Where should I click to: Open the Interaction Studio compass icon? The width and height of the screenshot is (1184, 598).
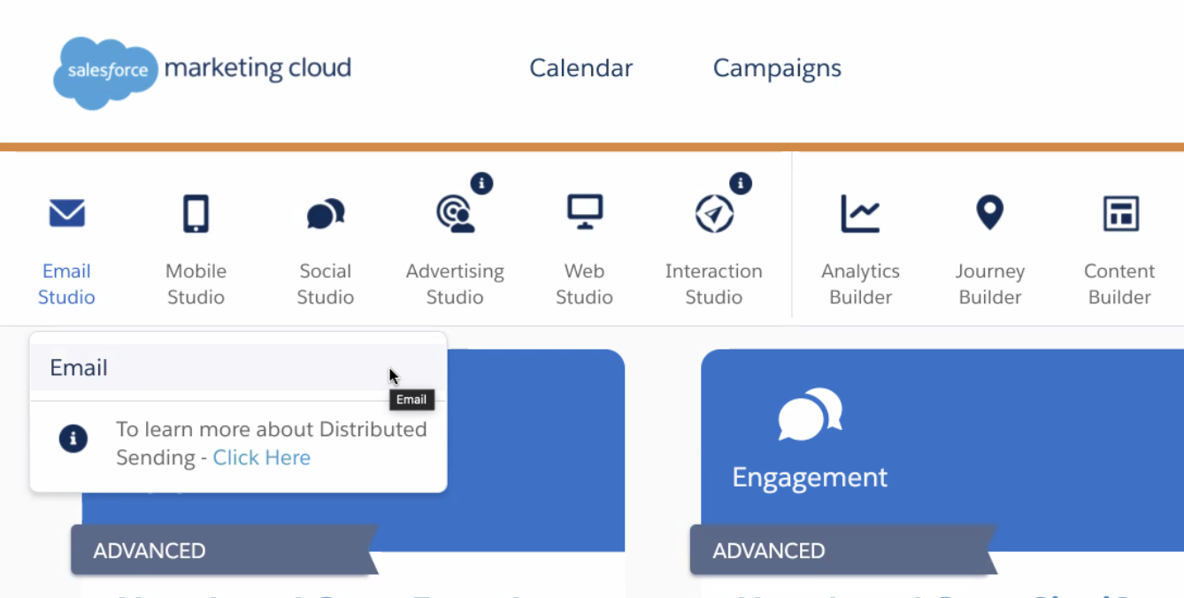pos(714,213)
